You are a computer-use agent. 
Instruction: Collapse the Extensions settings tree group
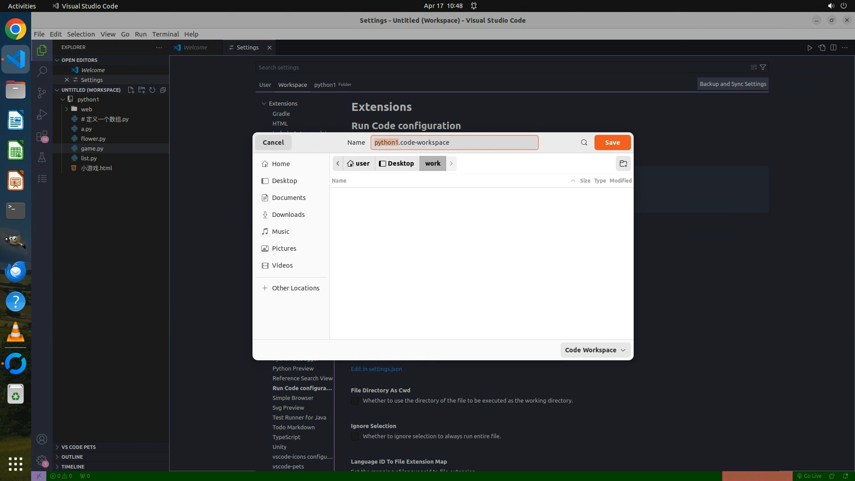tap(264, 103)
